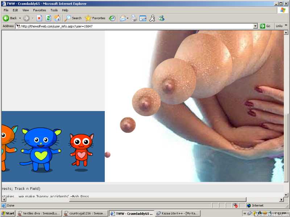
Task: Click the horizontal scrollbar at page bottom
Action: point(145,199)
